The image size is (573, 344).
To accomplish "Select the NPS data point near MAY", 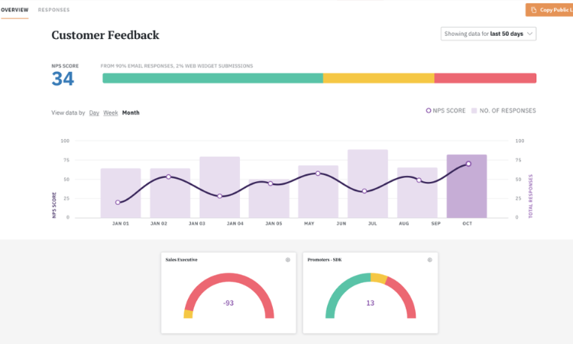I will click(318, 174).
